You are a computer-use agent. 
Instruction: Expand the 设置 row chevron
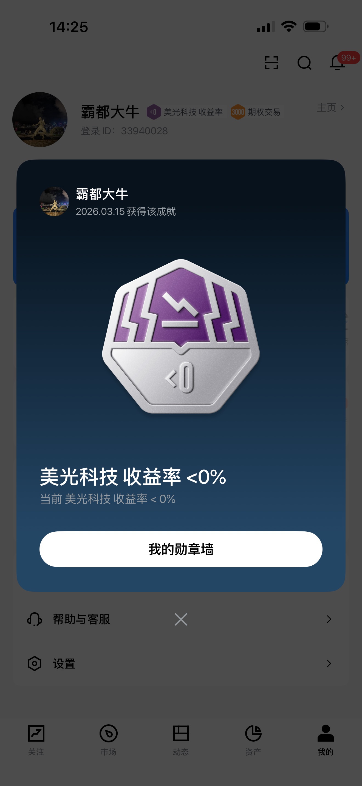tap(329, 663)
